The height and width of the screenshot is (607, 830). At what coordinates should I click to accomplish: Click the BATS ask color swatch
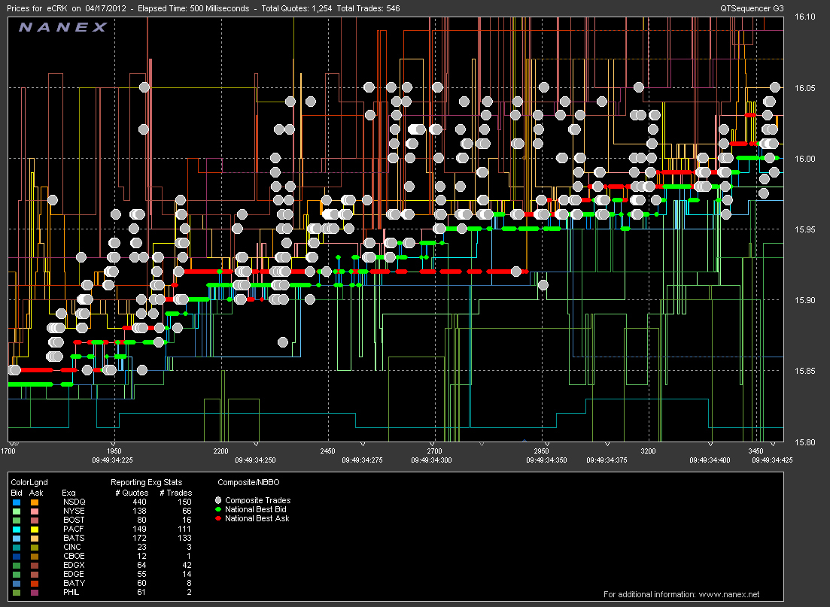pyautogui.click(x=35, y=539)
